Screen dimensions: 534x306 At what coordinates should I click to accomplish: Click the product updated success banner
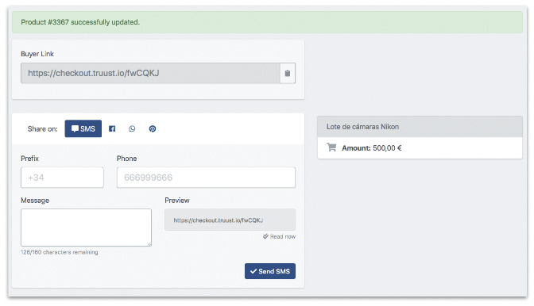point(267,22)
